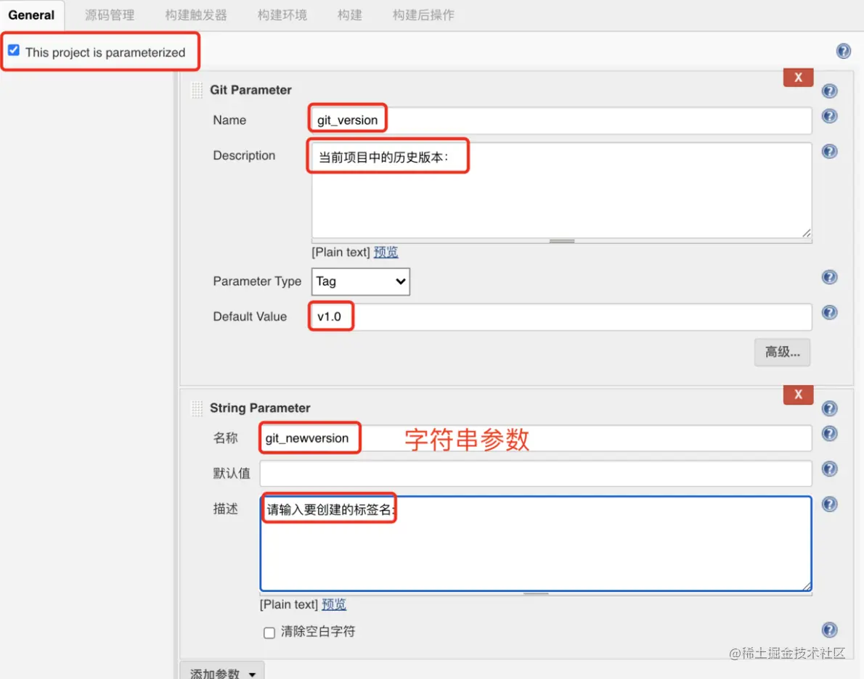The height and width of the screenshot is (679, 864).
Task: Open help icon for Default Value
Action: 829,313
